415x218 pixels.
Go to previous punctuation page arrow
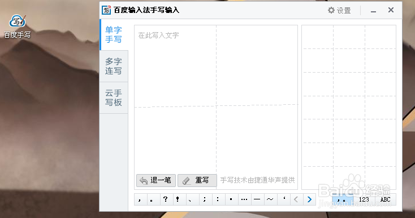296,199
